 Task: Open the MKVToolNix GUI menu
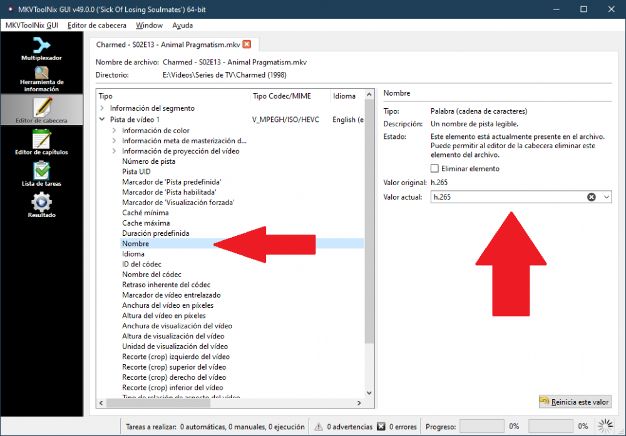point(31,25)
